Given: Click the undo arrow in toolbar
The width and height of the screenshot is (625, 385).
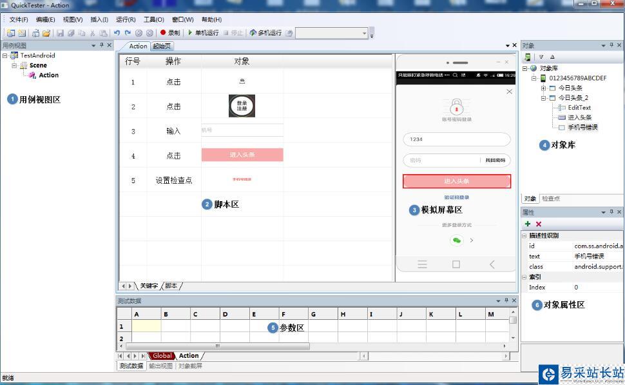Looking at the screenshot, I should point(117,33).
